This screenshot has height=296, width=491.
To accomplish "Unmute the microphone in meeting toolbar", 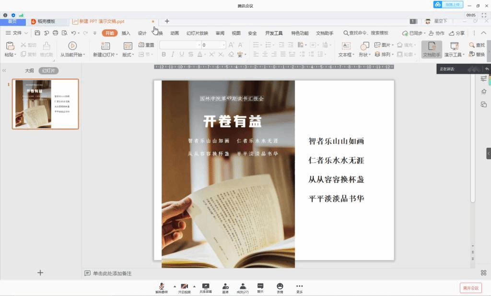I will pyautogui.click(x=162, y=286).
